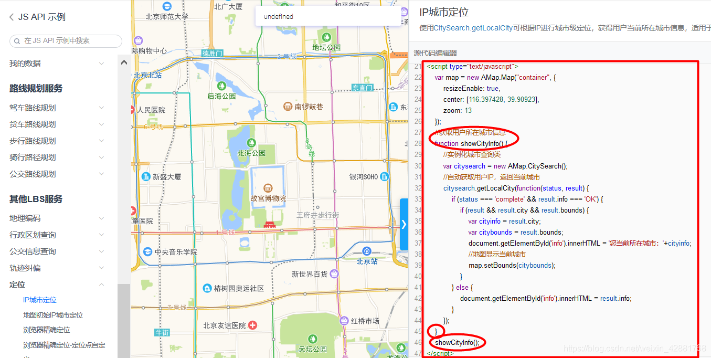Click the CitySearch.getLocalCity link in description
Image resolution: width=711 pixels, height=358 pixels.
(473, 28)
